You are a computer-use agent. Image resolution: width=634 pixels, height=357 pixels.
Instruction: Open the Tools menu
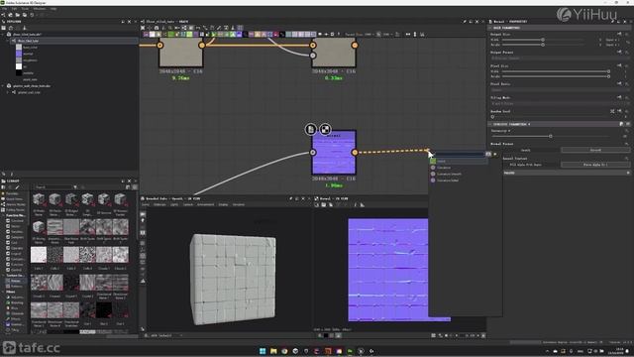coord(25,9)
